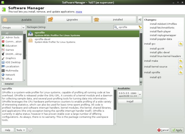The width and height of the screenshot is (185, 134).
Task: Click the GNOME Desktop footprint icon
Action: pyautogui.click(x=3, y=54)
